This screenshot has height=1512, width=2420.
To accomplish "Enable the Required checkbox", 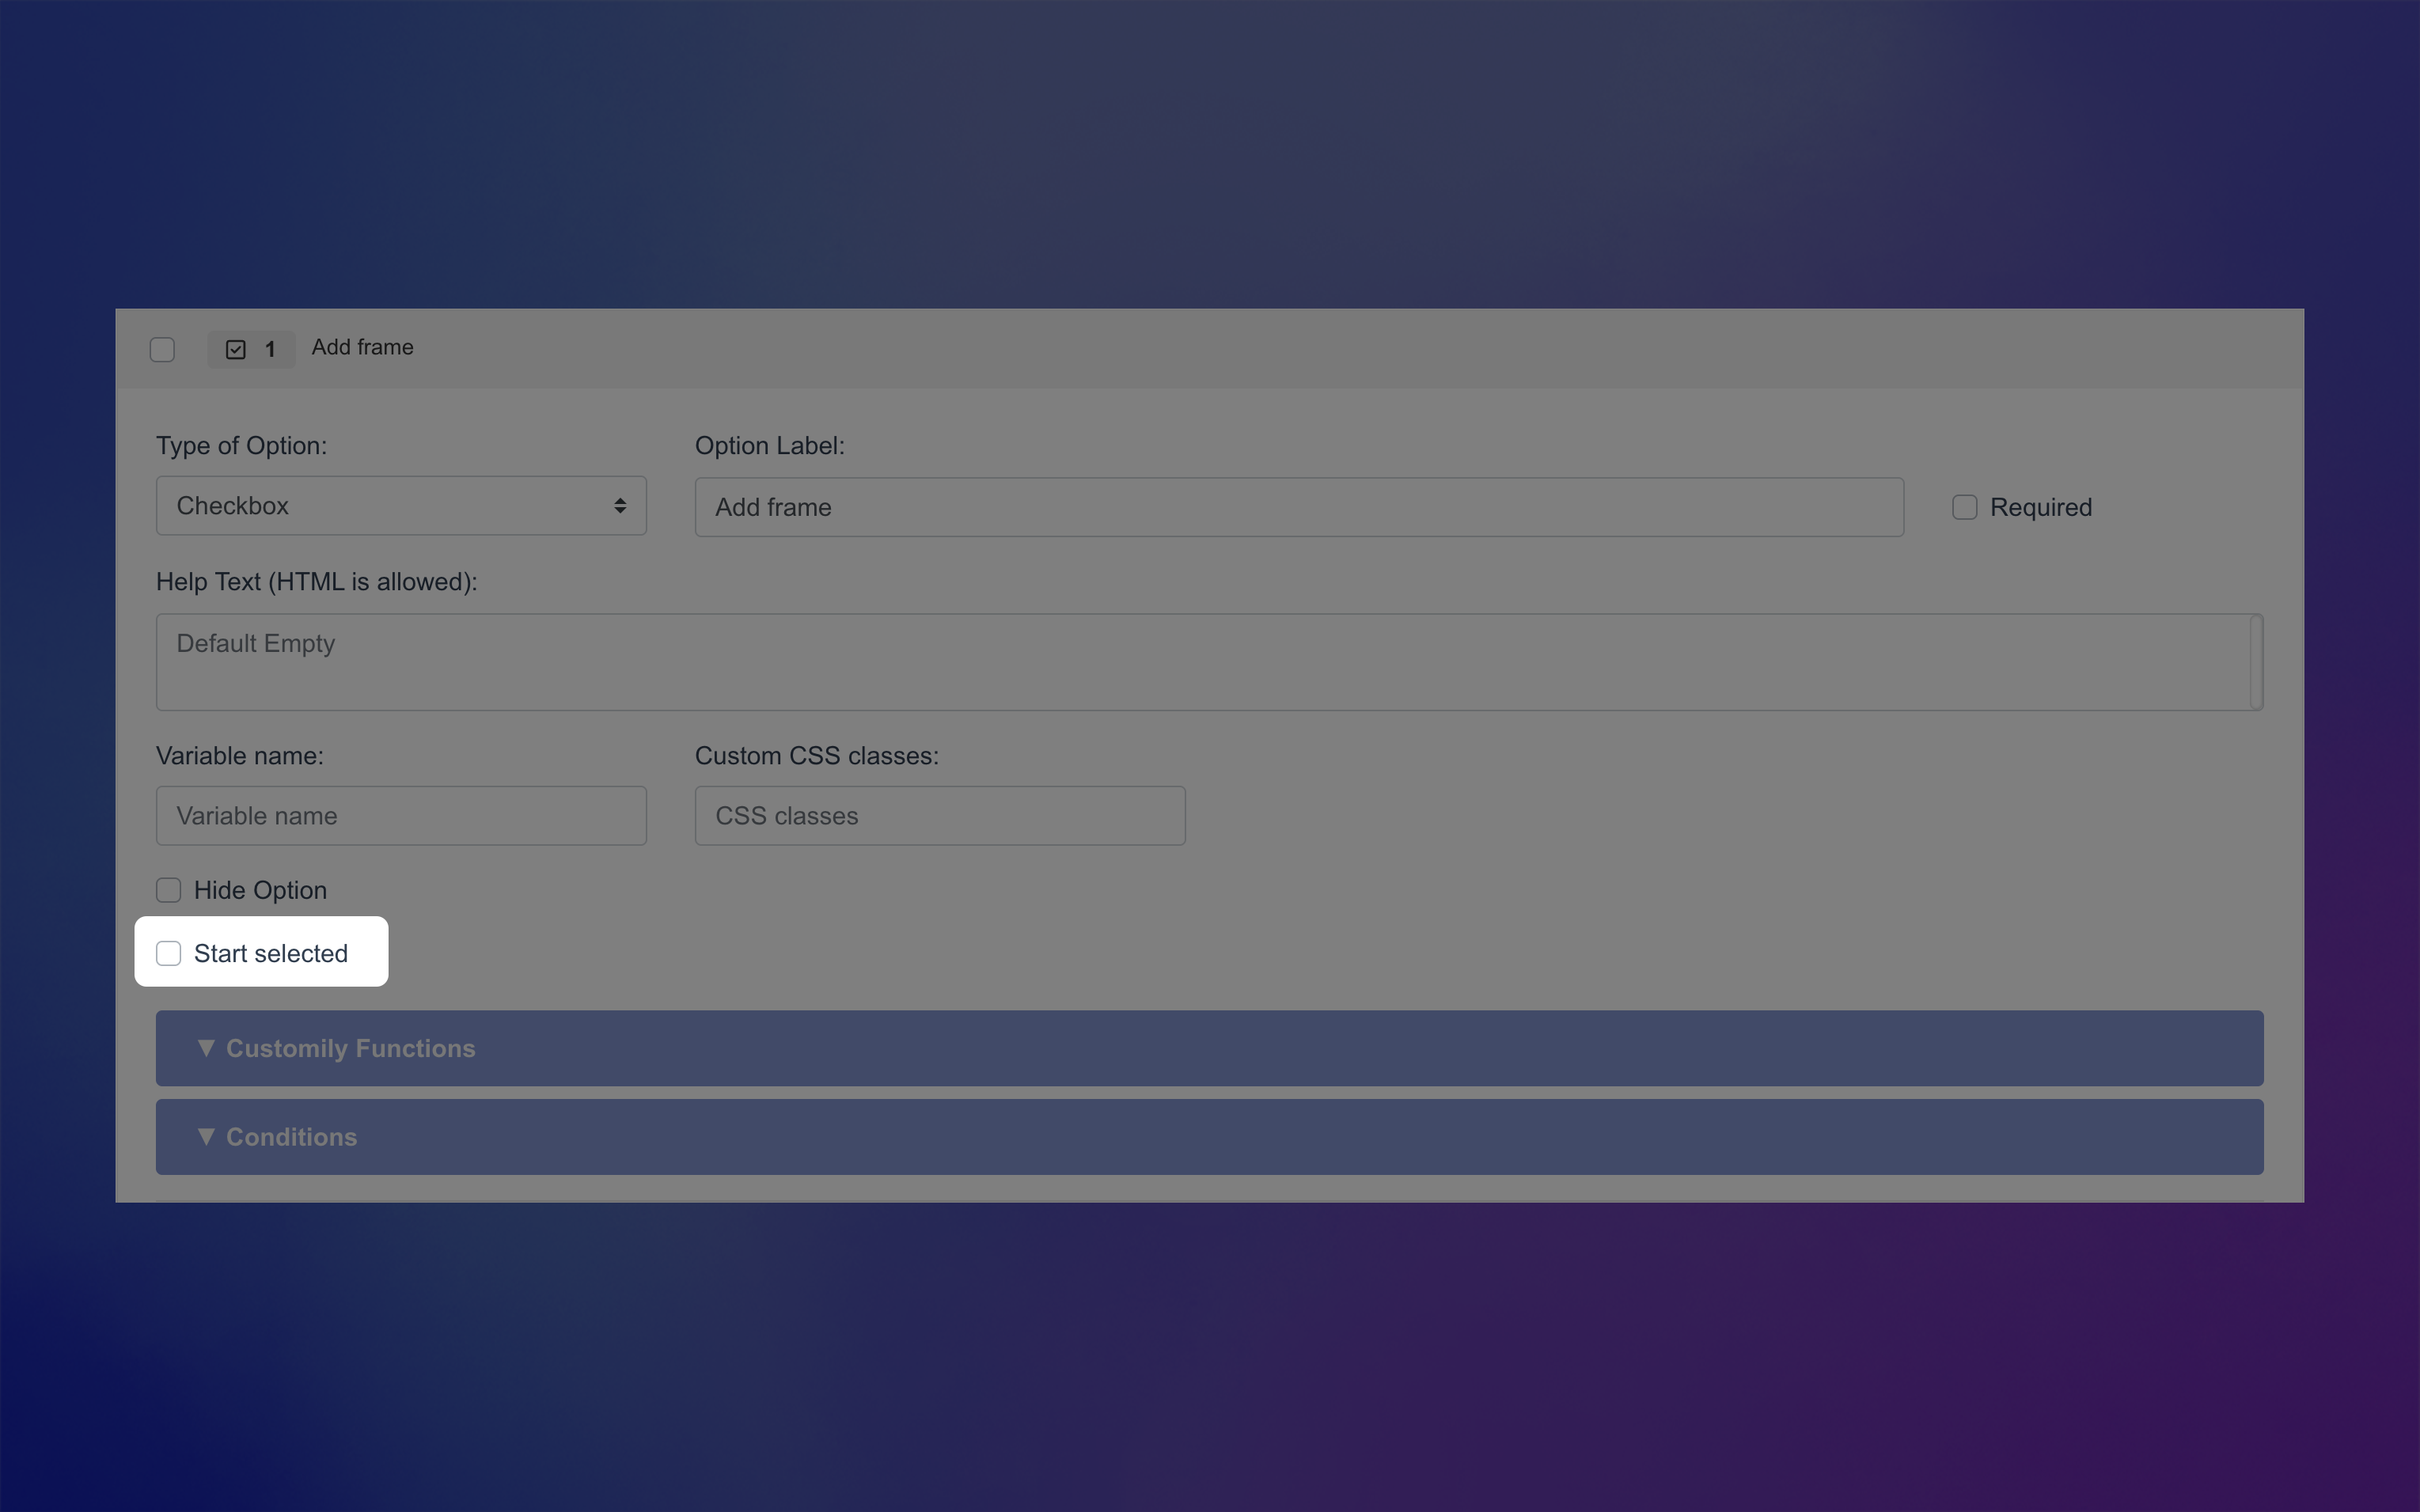I will [1964, 507].
